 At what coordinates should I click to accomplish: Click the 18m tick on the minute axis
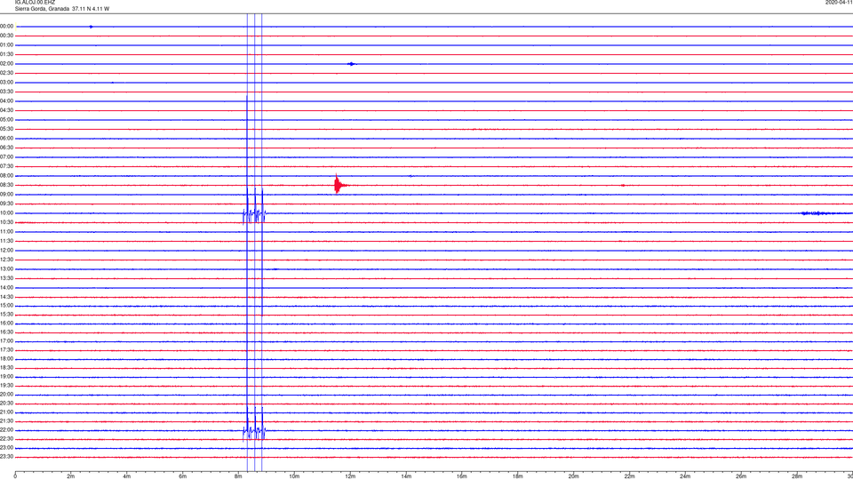coord(518,476)
